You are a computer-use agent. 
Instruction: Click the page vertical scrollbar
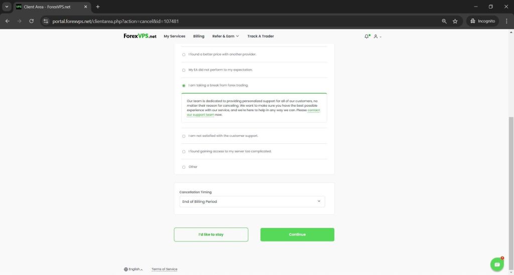[511, 193]
